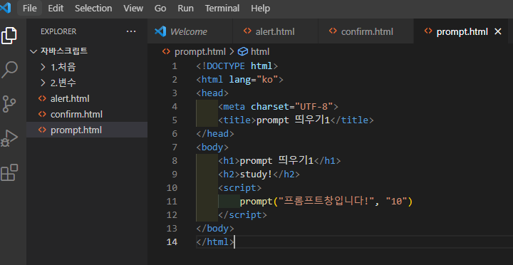Screen dimensions: 513x265
Task: Click the opening head tag on line 3
Action: 212,93
